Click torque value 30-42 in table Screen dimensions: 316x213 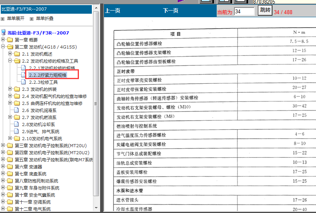coord(300,106)
